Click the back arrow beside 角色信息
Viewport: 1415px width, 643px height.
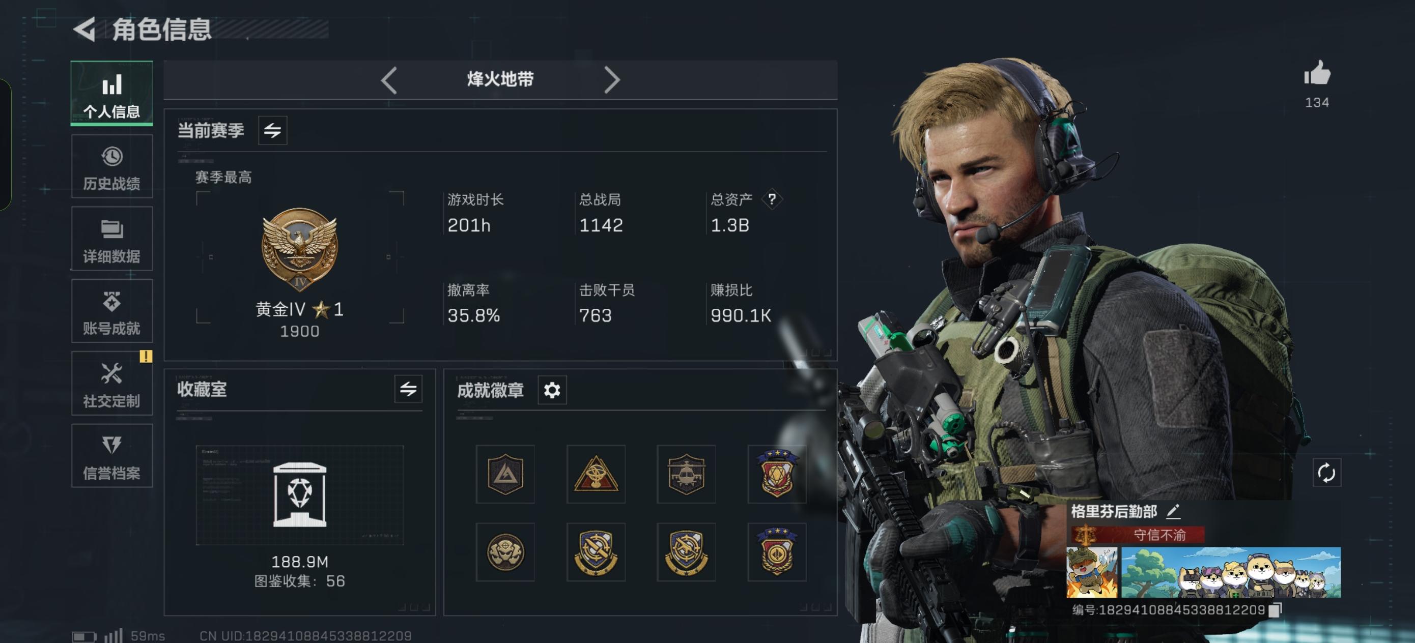84,29
